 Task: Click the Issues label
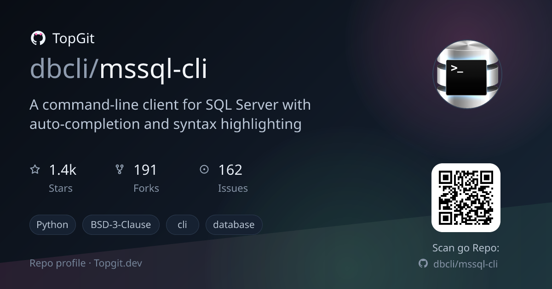(x=233, y=188)
